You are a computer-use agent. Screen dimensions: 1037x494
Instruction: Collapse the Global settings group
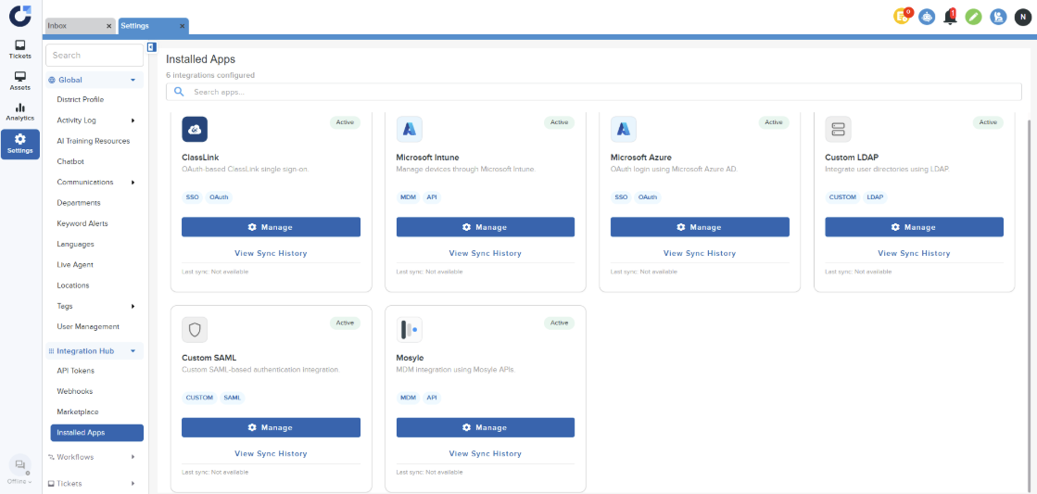[x=133, y=81]
